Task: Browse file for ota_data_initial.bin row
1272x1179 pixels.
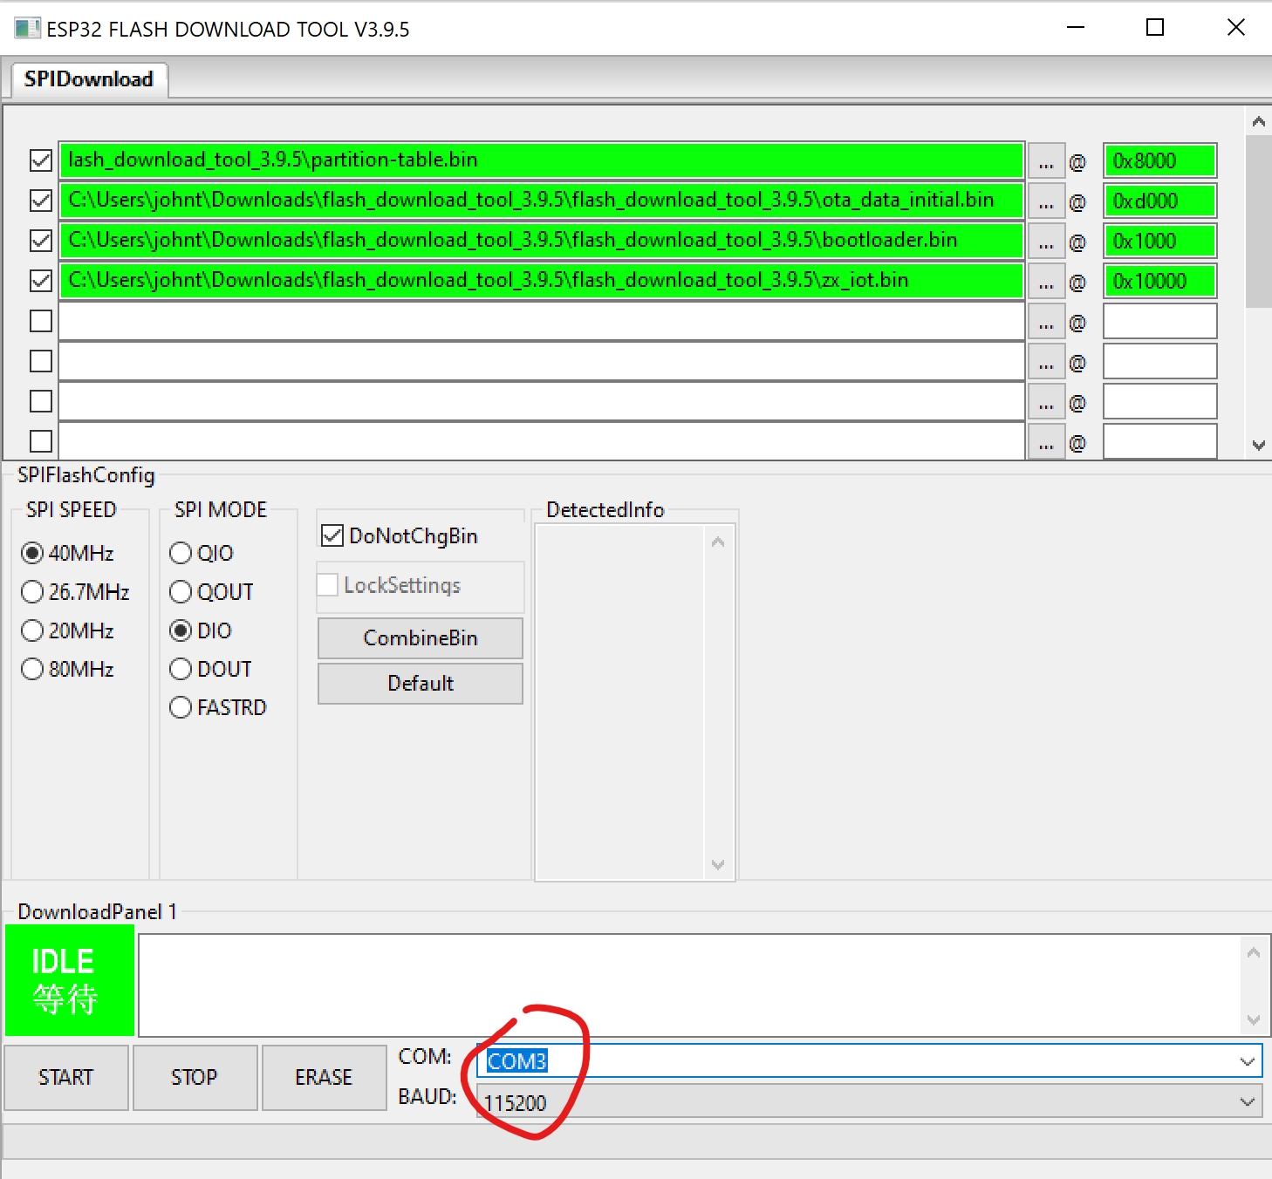Action: 1046,201
